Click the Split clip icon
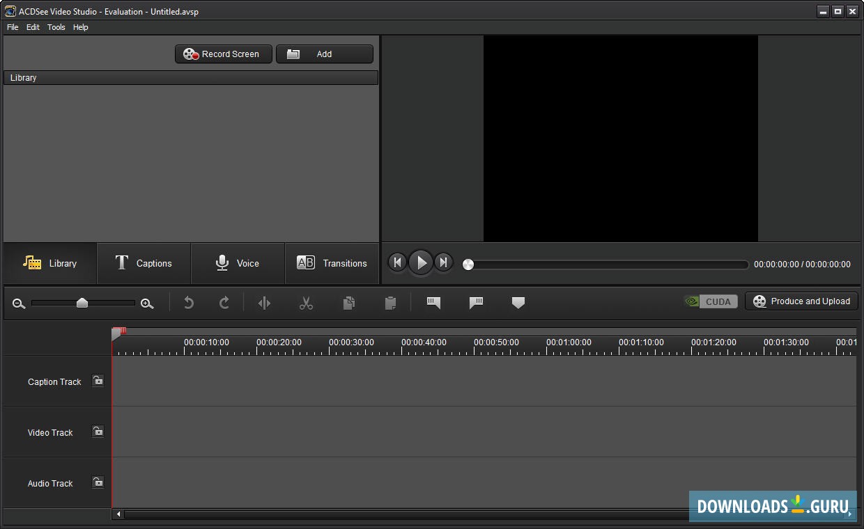 tap(264, 303)
